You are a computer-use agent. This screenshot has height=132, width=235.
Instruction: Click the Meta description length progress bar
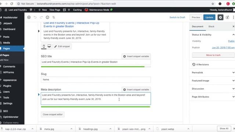[x=96, y=107]
